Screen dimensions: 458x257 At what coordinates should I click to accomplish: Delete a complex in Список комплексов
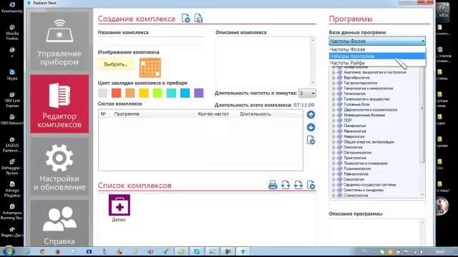pyautogui.click(x=311, y=185)
